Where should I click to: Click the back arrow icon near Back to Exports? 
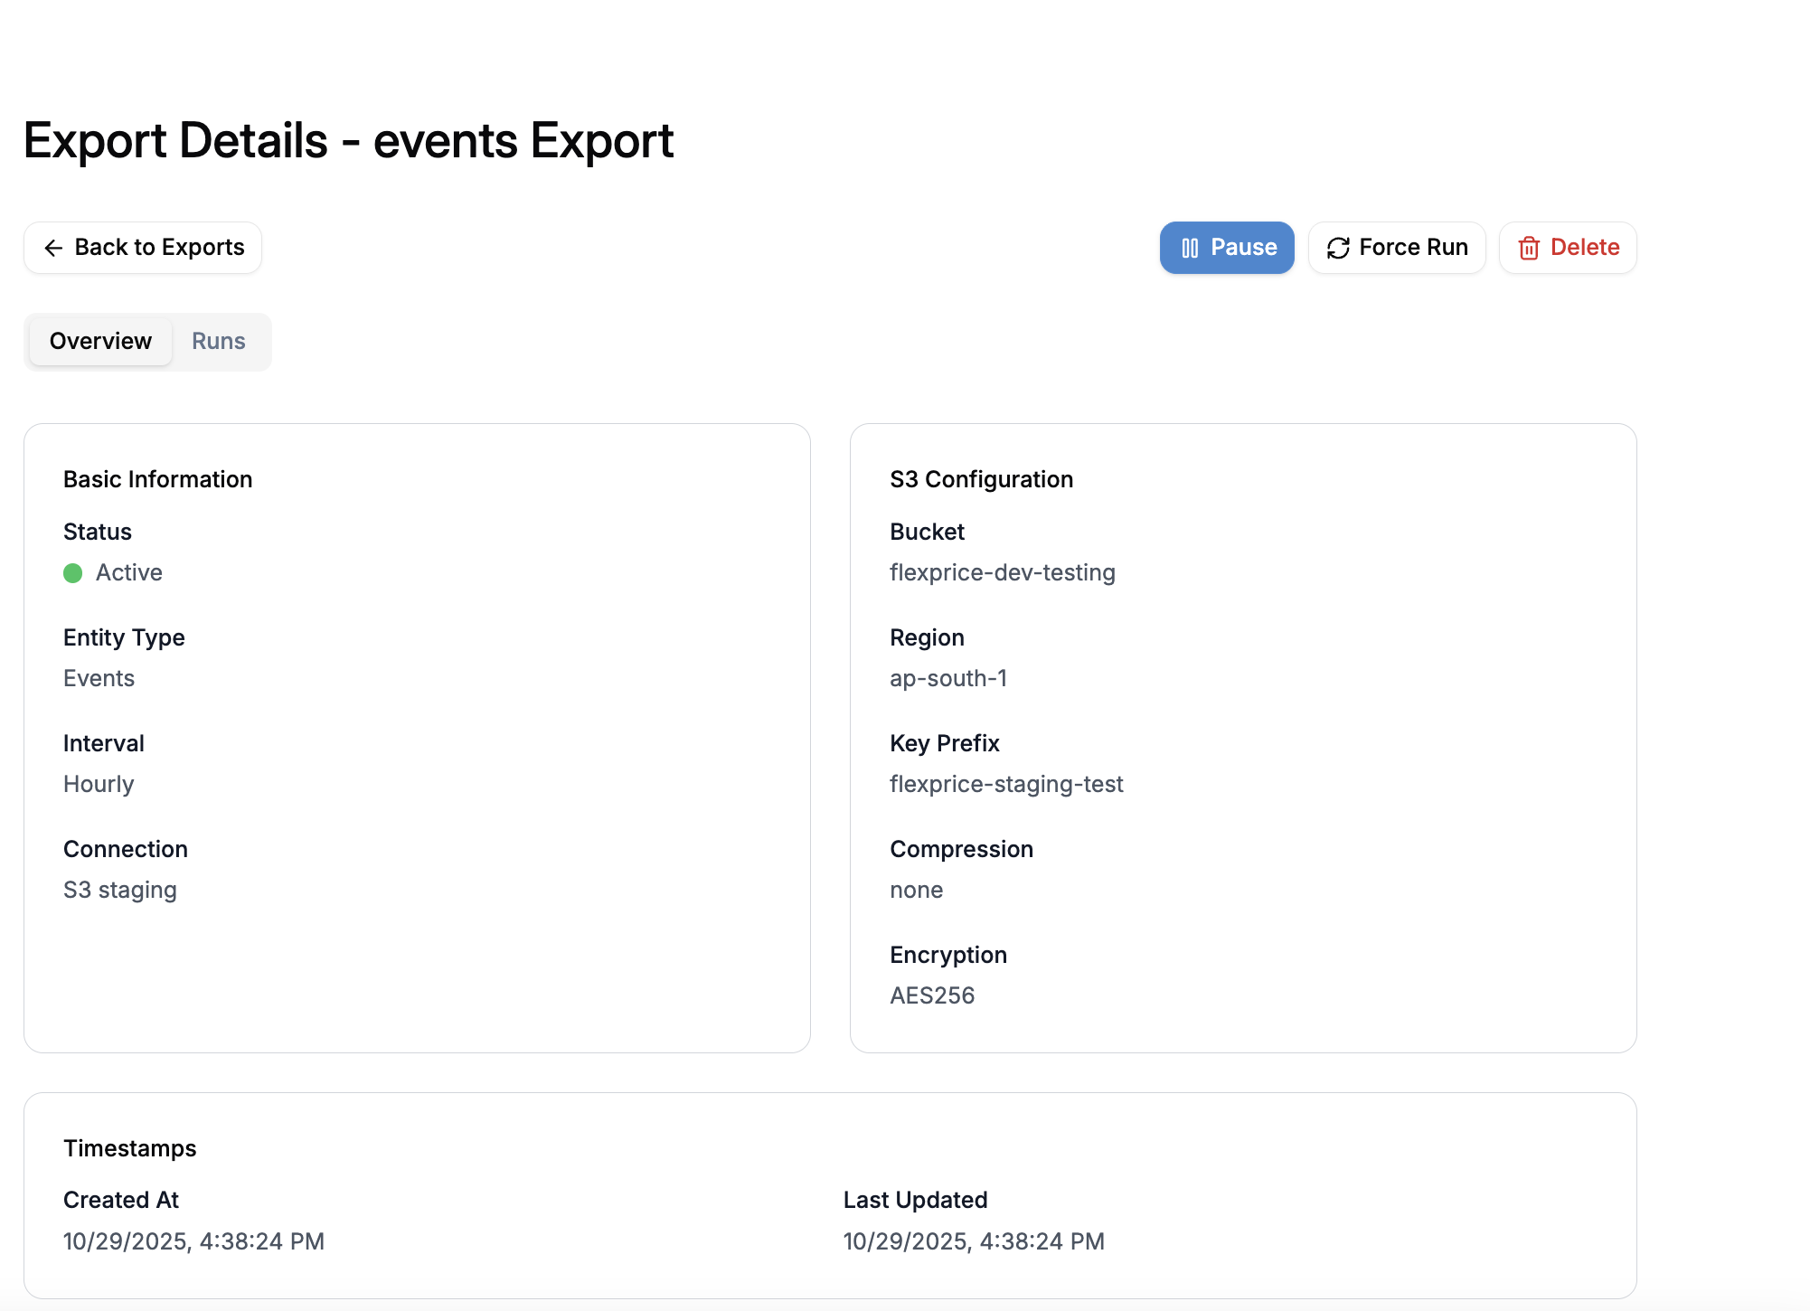(52, 247)
